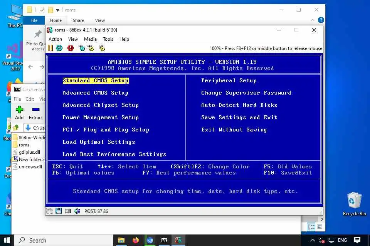Switch to View ribbon tab in Explorer

[100, 20]
